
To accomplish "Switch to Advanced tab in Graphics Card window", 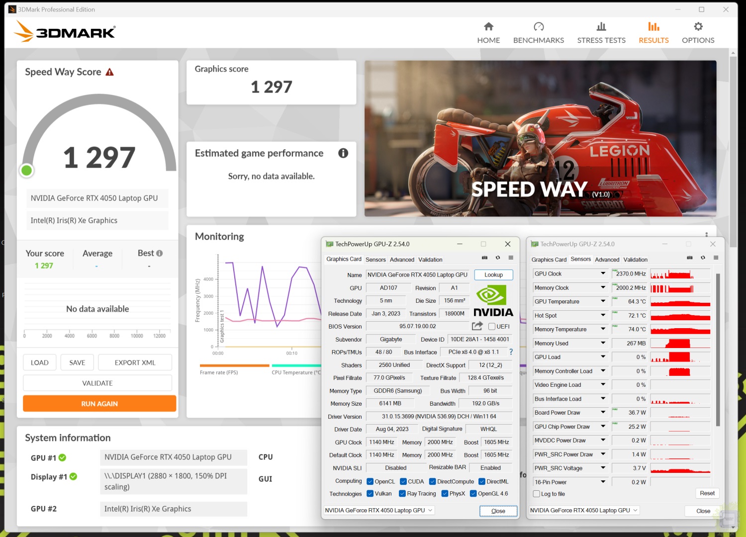I will pos(402,260).
